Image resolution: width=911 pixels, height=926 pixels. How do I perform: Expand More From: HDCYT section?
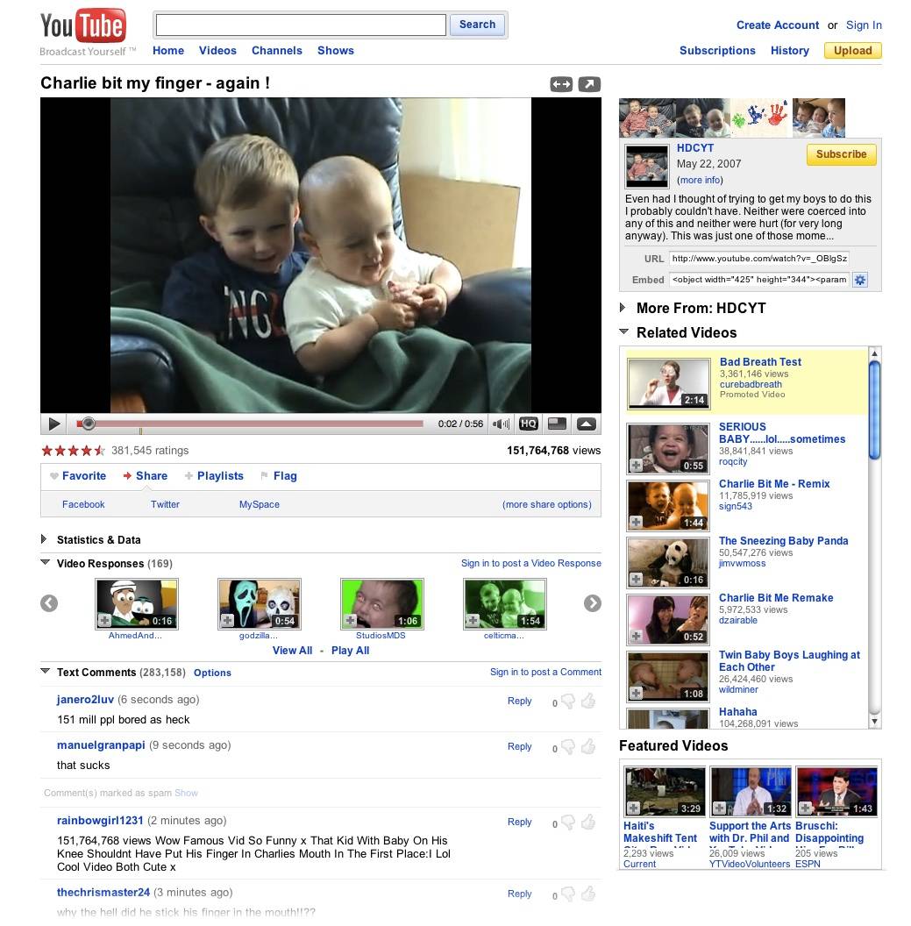(x=694, y=309)
